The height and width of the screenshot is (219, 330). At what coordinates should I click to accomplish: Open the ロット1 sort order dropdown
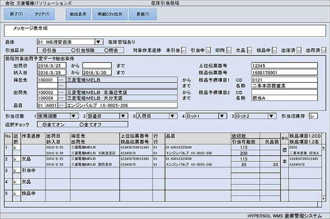(222, 116)
